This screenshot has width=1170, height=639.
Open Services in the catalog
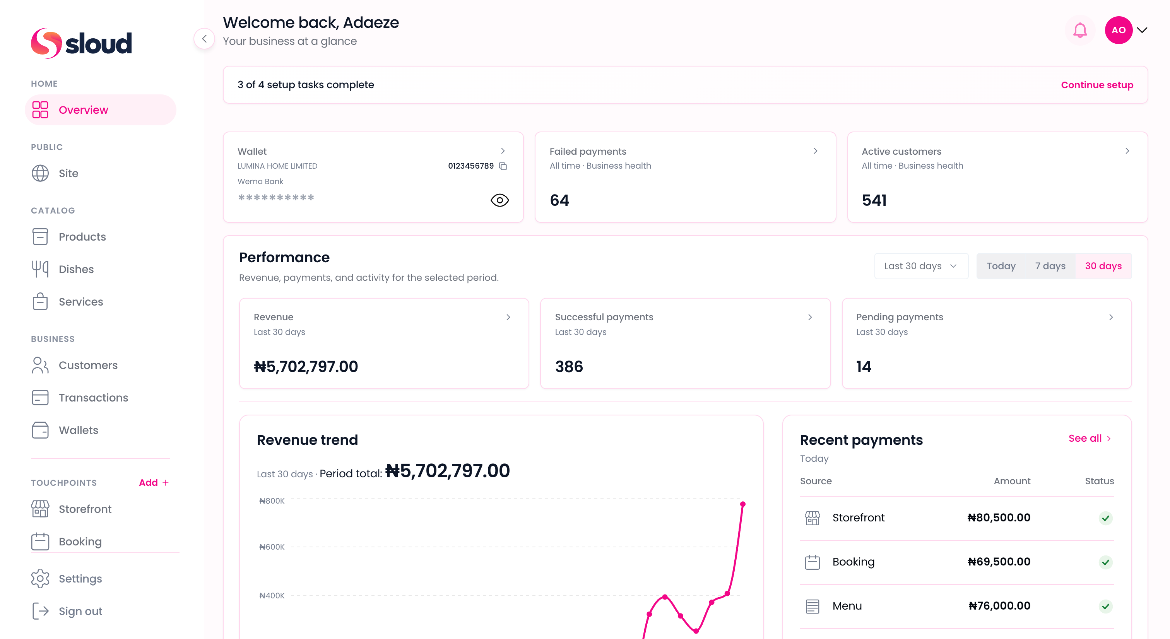[x=81, y=302]
